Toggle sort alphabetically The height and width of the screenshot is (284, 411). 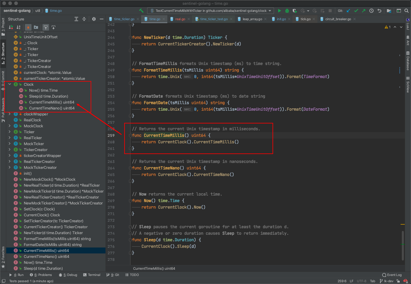[x=18, y=27]
